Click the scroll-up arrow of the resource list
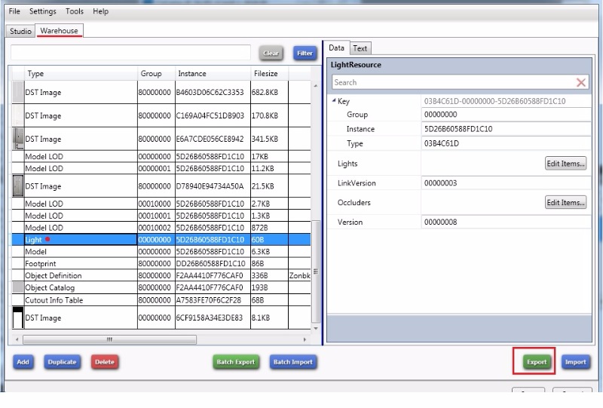603x408 pixels. (x=316, y=84)
